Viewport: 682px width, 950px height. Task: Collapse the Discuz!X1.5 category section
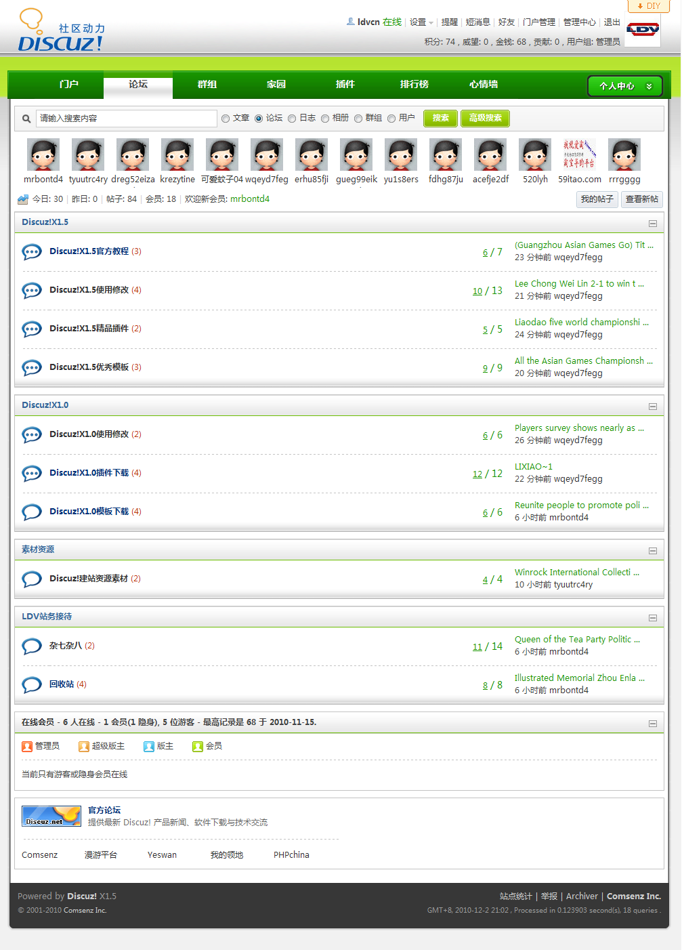pos(653,224)
